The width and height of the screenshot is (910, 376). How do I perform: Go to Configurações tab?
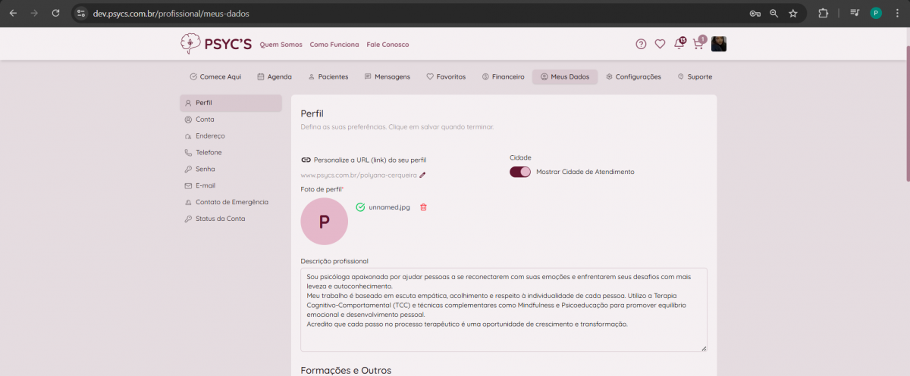point(633,76)
